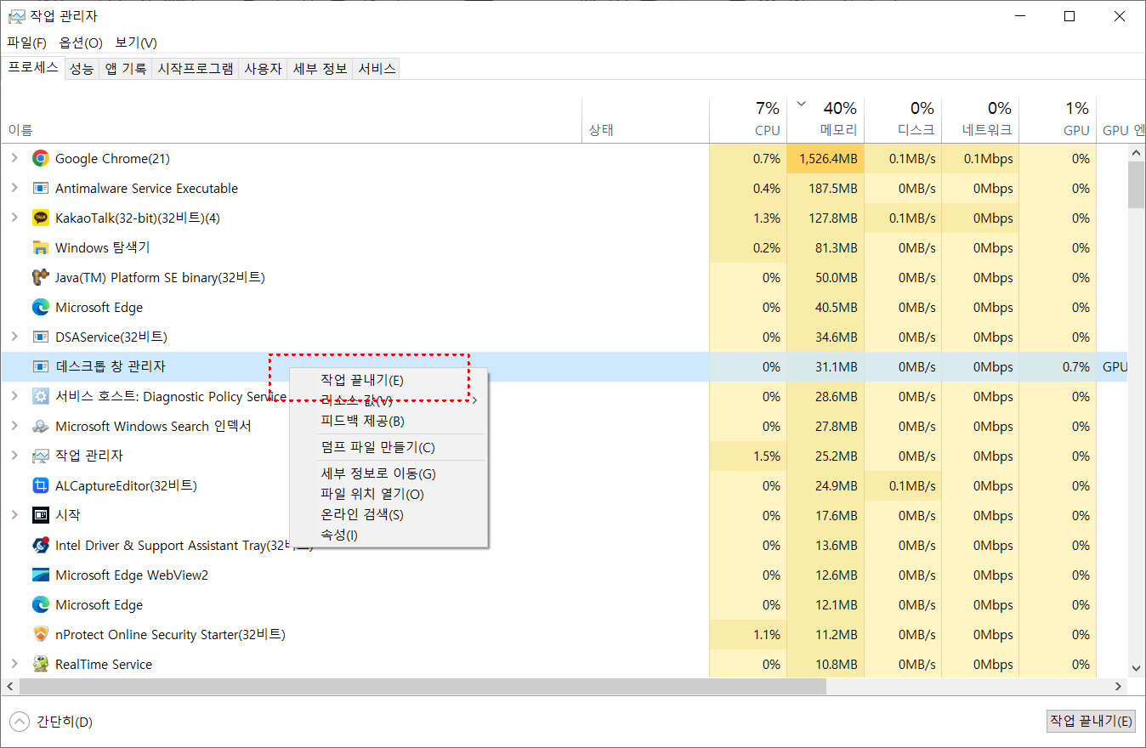Open the 옵션(O) menu
This screenshot has width=1146, height=748.
pos(81,42)
